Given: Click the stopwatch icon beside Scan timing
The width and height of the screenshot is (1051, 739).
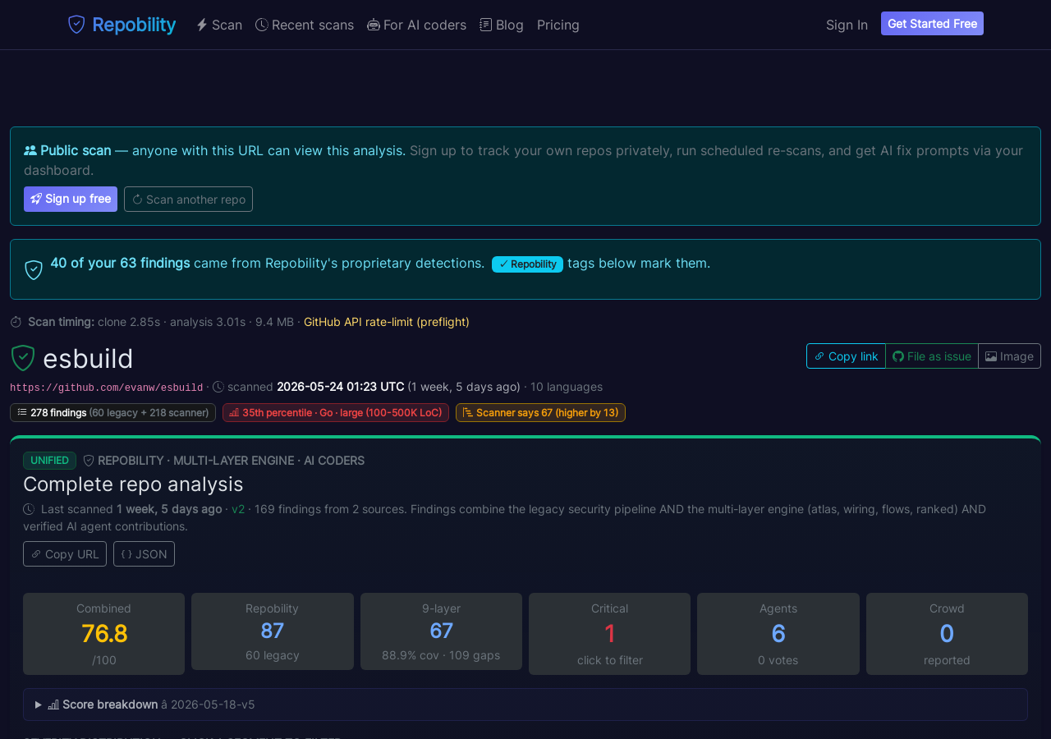Looking at the screenshot, I should tap(16, 322).
